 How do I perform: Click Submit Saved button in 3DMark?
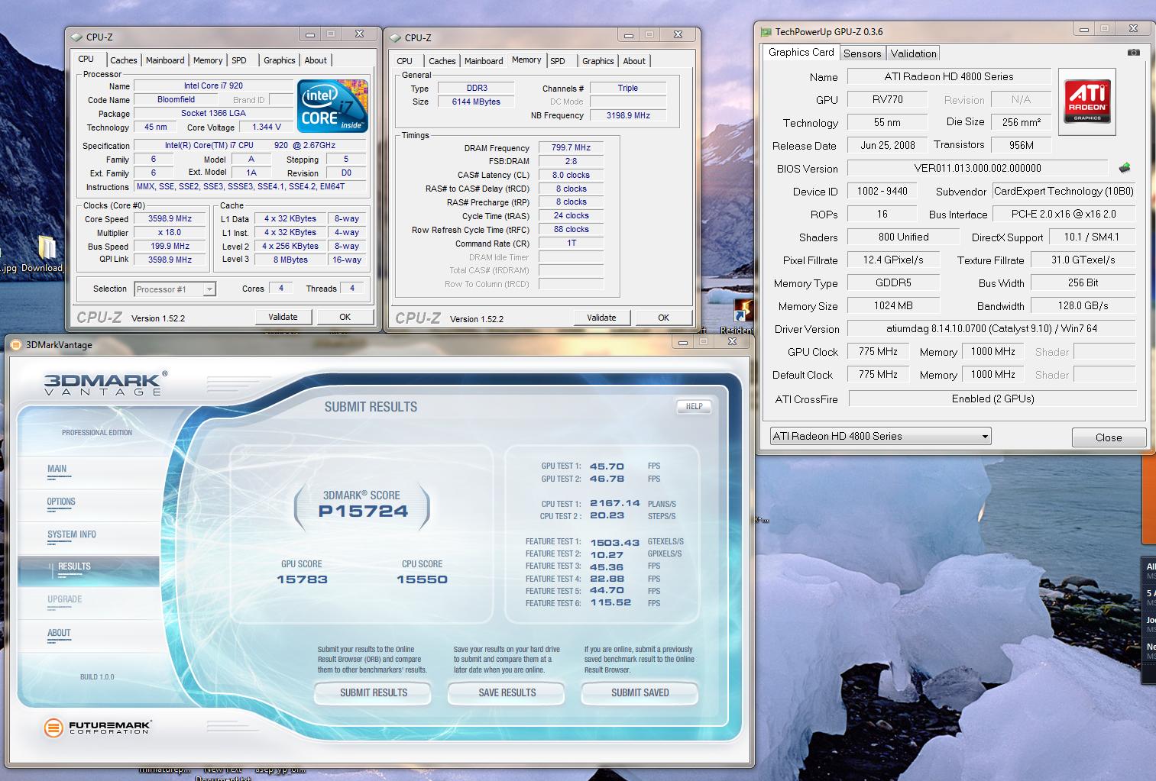click(x=640, y=692)
